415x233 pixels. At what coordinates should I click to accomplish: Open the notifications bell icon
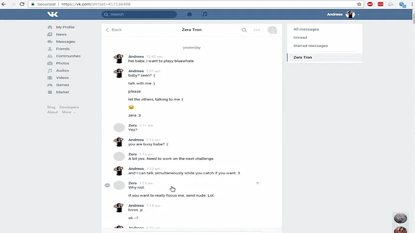pyautogui.click(x=189, y=14)
